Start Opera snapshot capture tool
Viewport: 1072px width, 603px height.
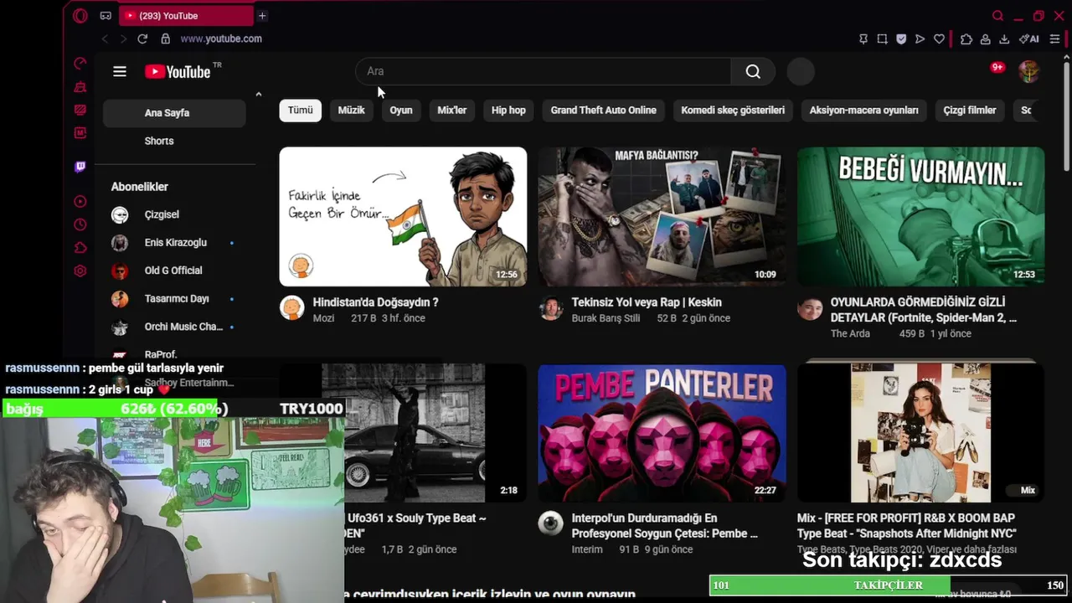(882, 39)
